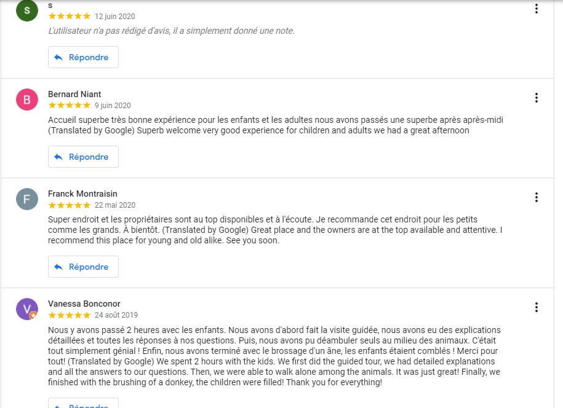Click Bernard Niant's pink B avatar
The image size is (563, 408).
[x=27, y=100]
